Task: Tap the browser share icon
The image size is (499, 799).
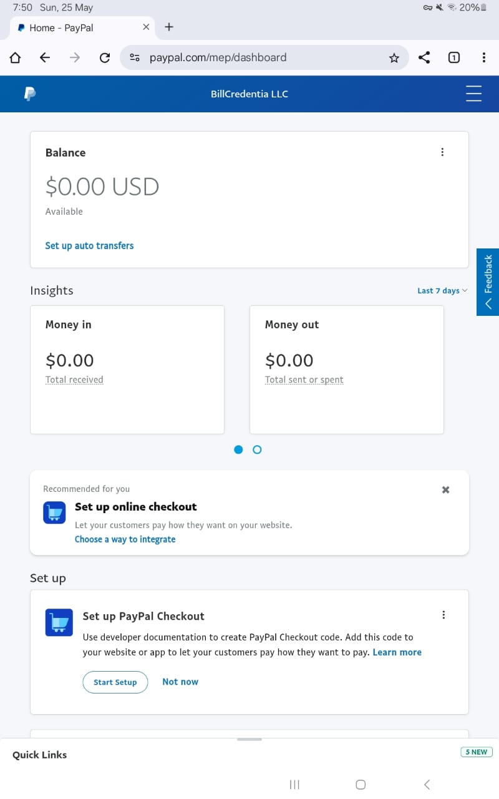Action: 424,57
